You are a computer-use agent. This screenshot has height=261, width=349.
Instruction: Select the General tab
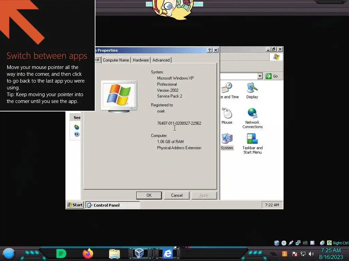tap(98, 60)
